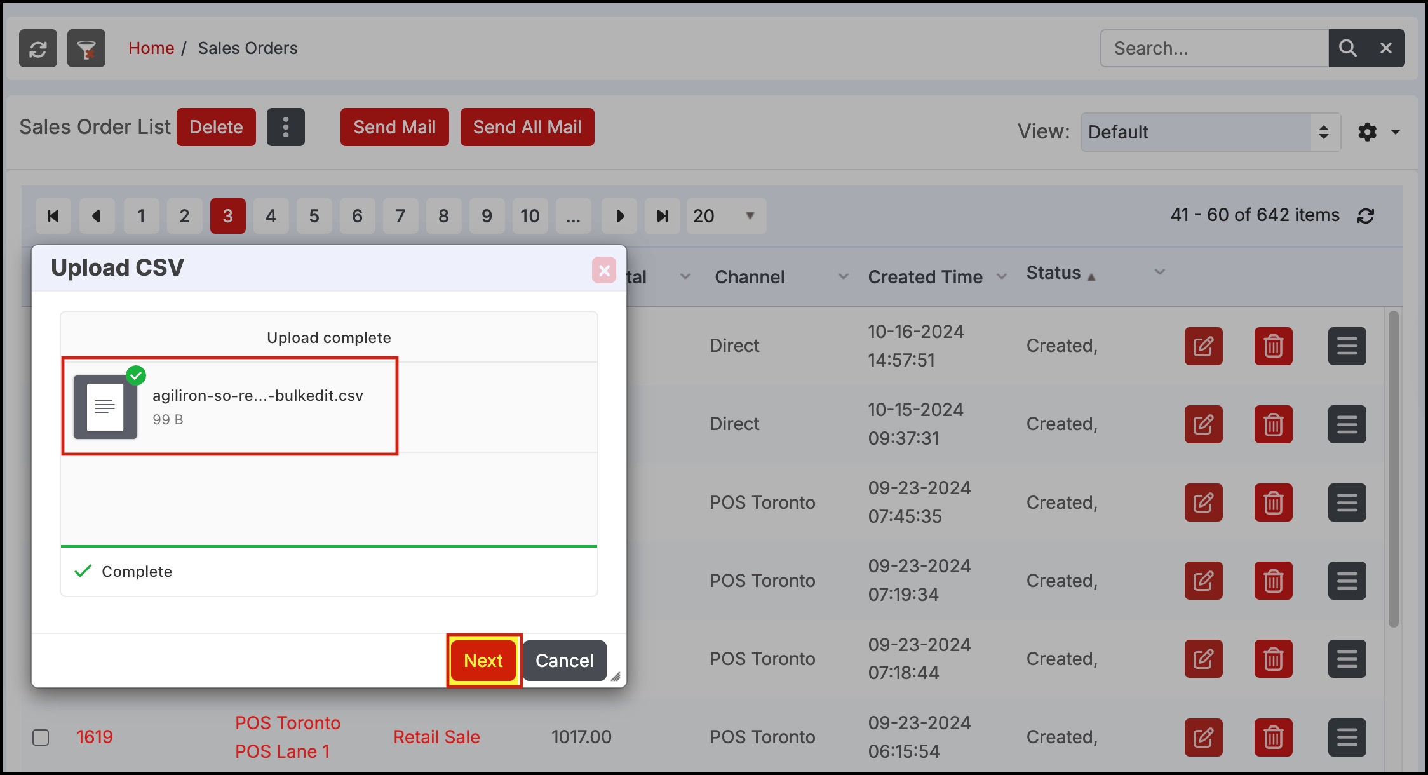This screenshot has width=1428, height=775.
Task: Open hamburger menu for 09-23-2024 07:45:35 order
Action: [x=1347, y=502]
